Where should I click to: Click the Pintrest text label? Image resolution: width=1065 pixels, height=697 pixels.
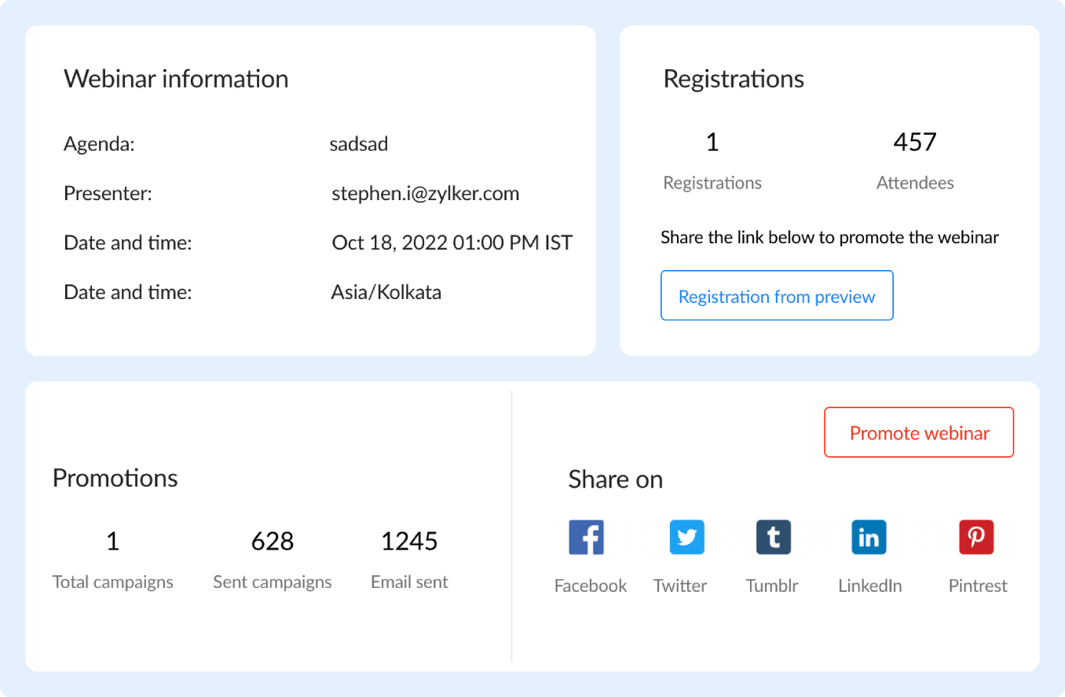tap(977, 585)
